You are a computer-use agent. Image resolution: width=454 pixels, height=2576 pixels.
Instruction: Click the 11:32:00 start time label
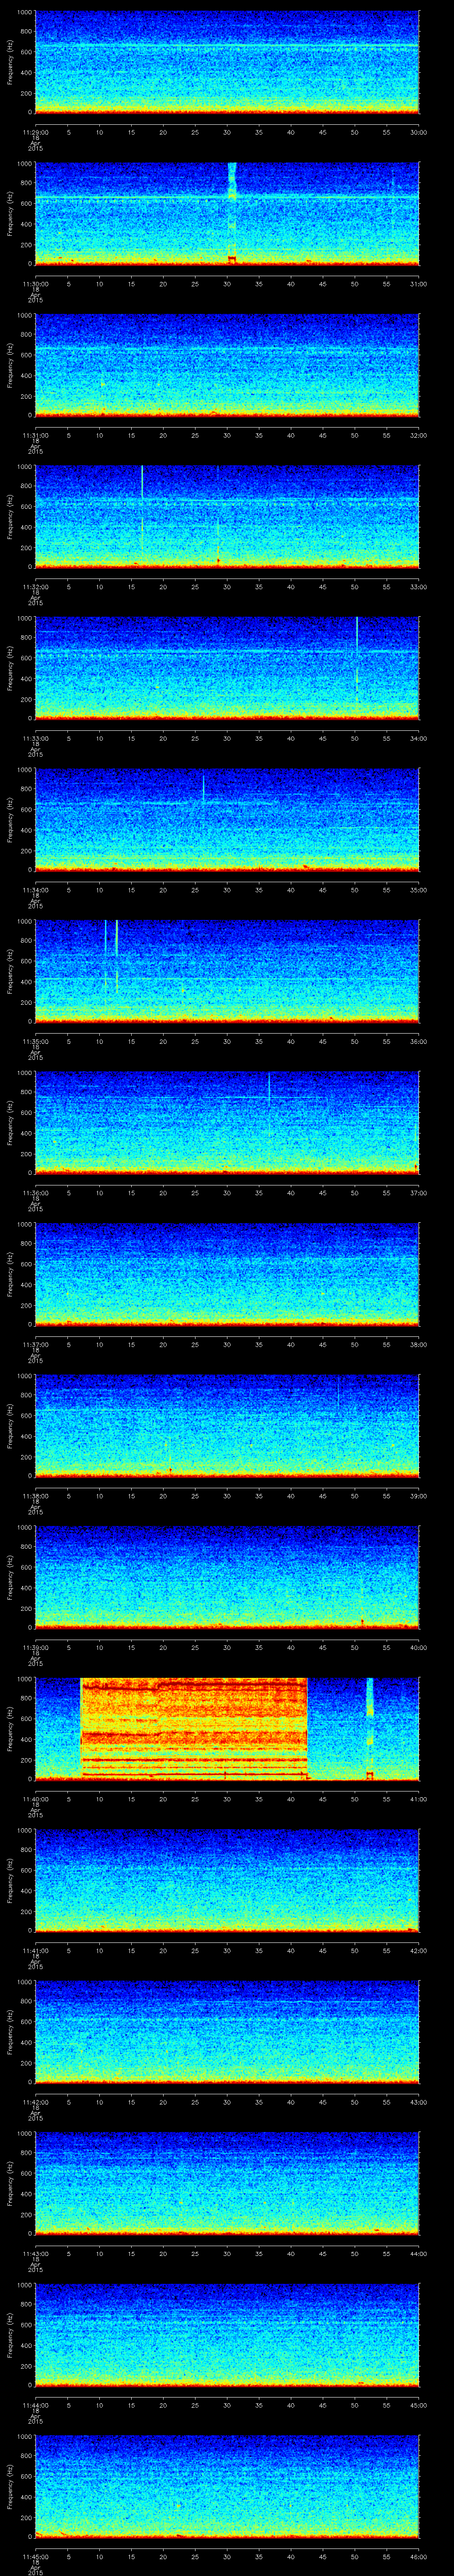(x=35, y=587)
